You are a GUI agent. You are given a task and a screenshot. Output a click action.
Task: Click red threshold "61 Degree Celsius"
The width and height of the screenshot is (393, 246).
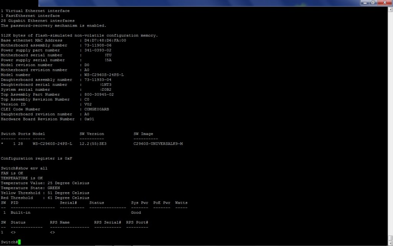(68, 198)
